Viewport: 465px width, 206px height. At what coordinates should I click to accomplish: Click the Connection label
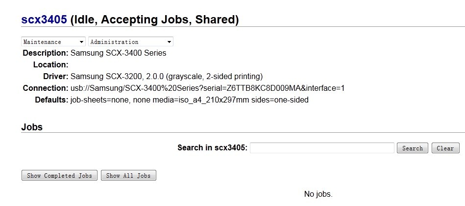pos(45,88)
